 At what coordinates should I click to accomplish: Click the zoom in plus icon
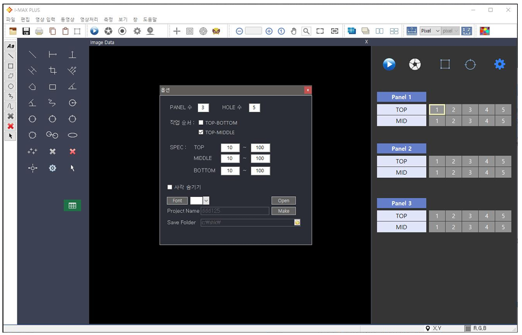(x=269, y=31)
